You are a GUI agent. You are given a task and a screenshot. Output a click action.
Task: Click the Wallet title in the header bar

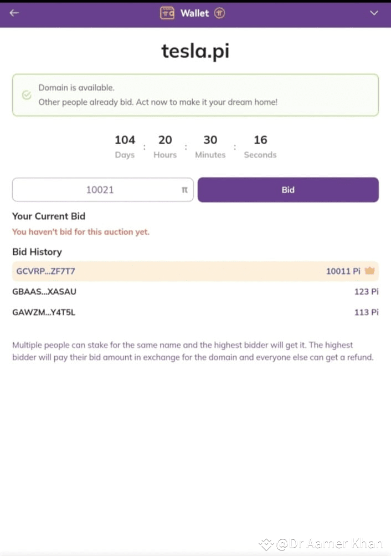coord(195,13)
